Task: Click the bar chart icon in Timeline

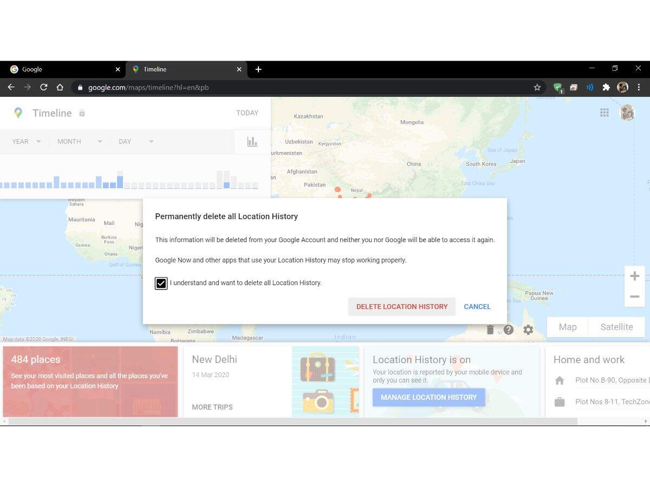Action: click(252, 141)
